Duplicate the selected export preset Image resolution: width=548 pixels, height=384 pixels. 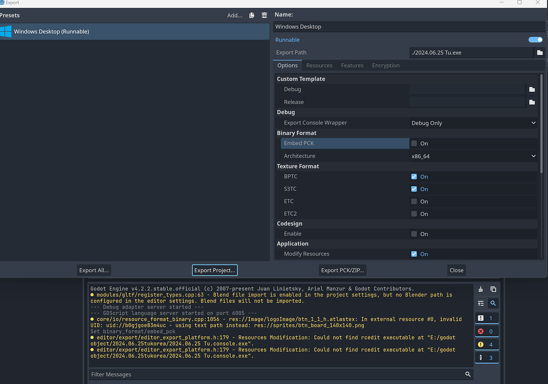coord(252,15)
